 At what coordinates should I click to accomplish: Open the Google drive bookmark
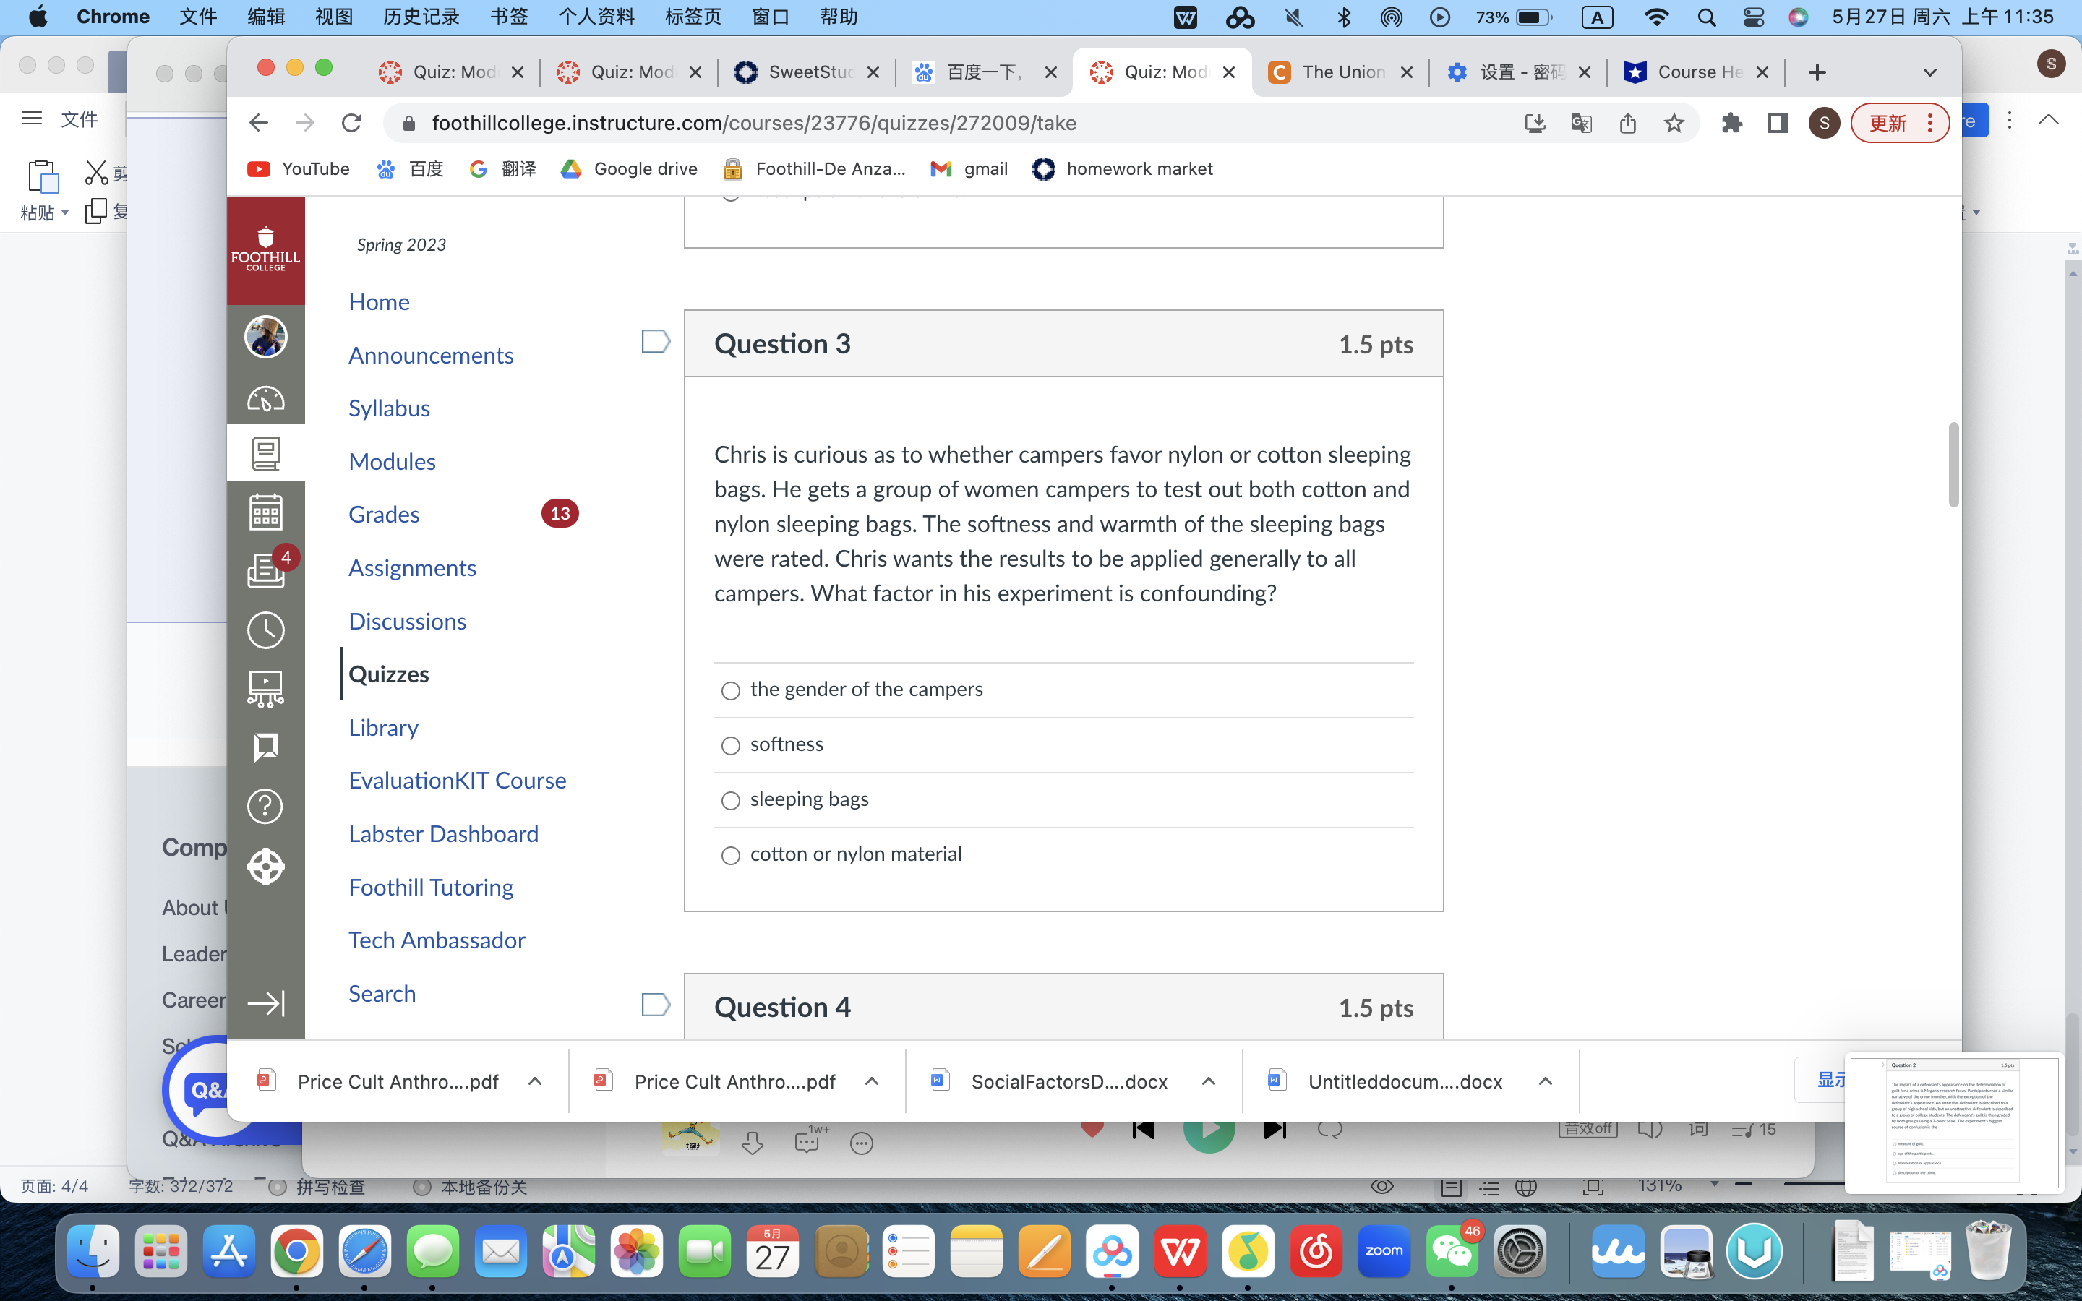(629, 168)
